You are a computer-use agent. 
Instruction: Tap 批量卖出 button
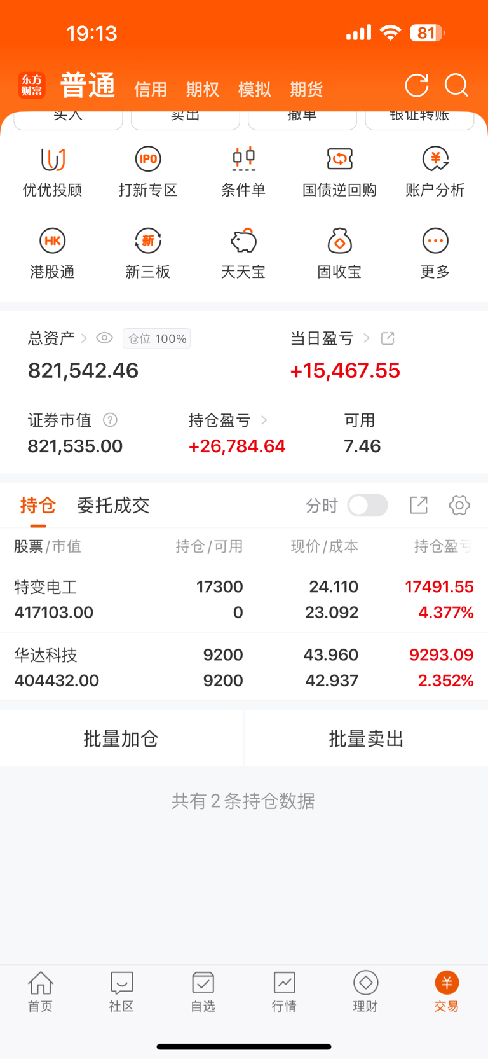coord(367,739)
